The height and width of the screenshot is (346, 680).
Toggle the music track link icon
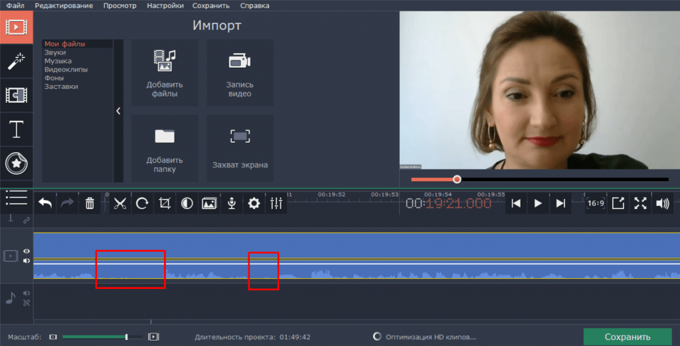coord(27,303)
